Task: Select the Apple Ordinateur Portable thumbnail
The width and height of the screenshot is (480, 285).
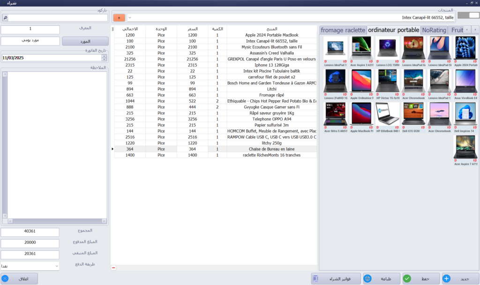Action: coord(361,84)
